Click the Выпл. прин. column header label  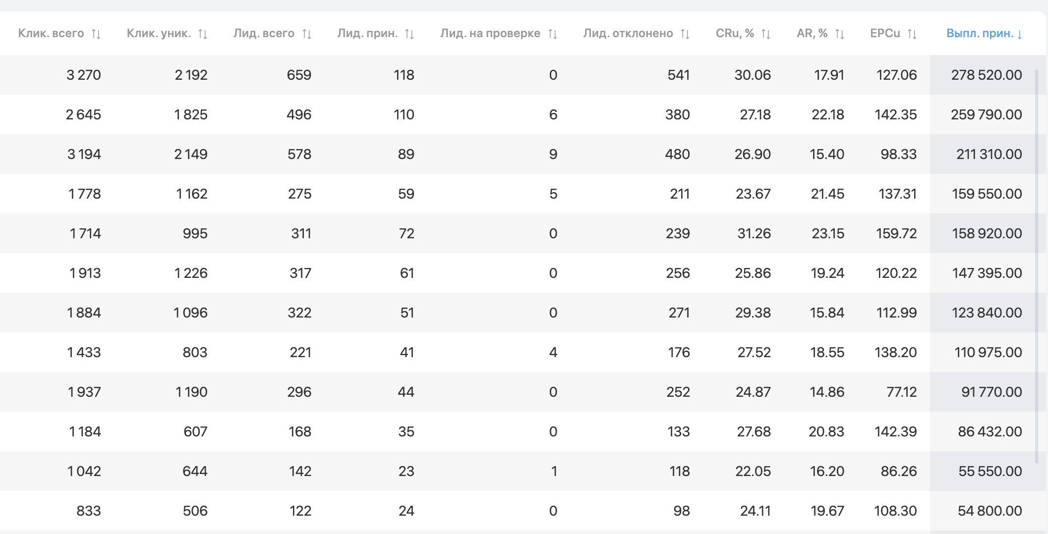(x=980, y=33)
